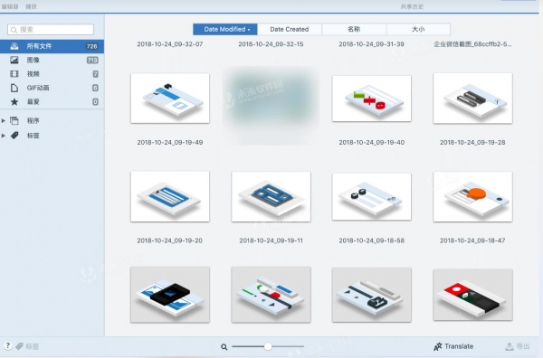This screenshot has width=543, height=358.
Task: Click the zoom magnifier icon
Action: coord(224,346)
